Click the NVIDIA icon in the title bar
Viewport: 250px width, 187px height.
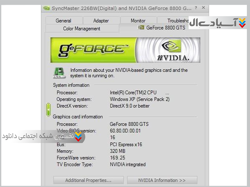[46, 8]
